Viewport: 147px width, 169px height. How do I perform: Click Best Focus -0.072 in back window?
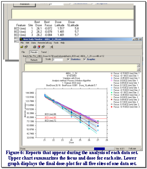coord(48,28)
